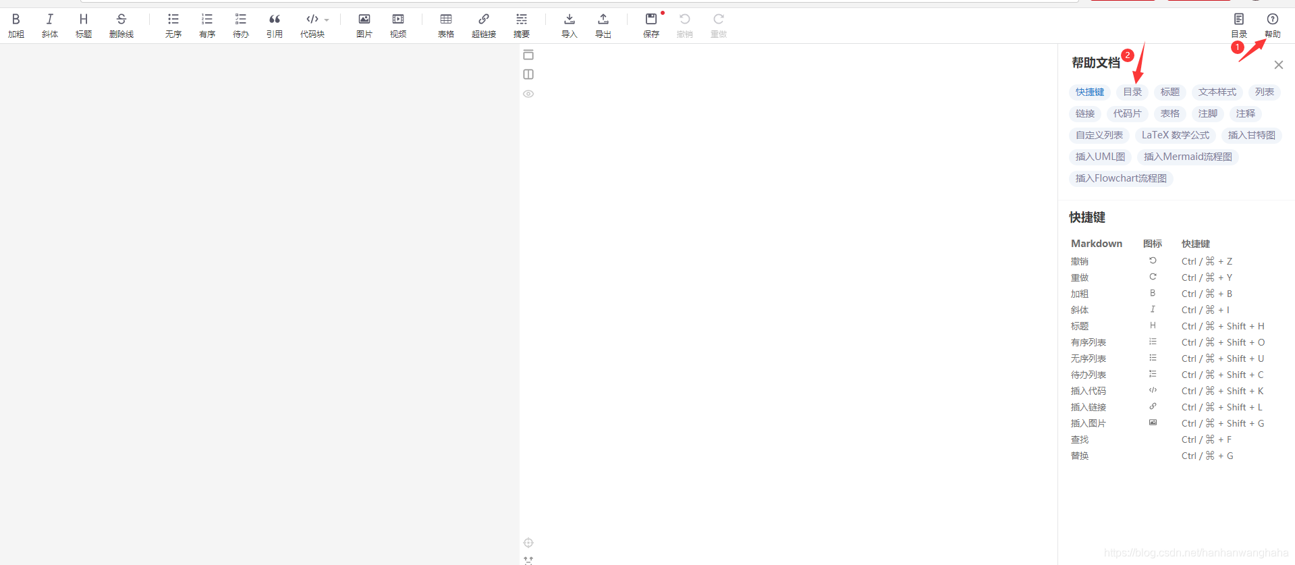Click the 'Ctrl / ⌘ + Shift + K' shortcut text
This screenshot has height=565, width=1295.
[x=1223, y=391]
